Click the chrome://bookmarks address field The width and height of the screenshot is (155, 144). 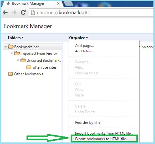pyautogui.click(x=92, y=13)
